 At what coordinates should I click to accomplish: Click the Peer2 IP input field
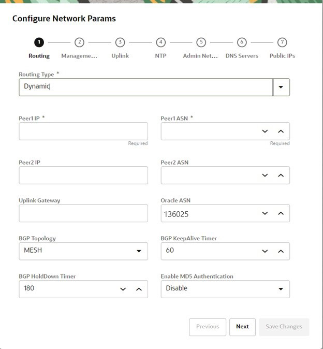click(83, 176)
